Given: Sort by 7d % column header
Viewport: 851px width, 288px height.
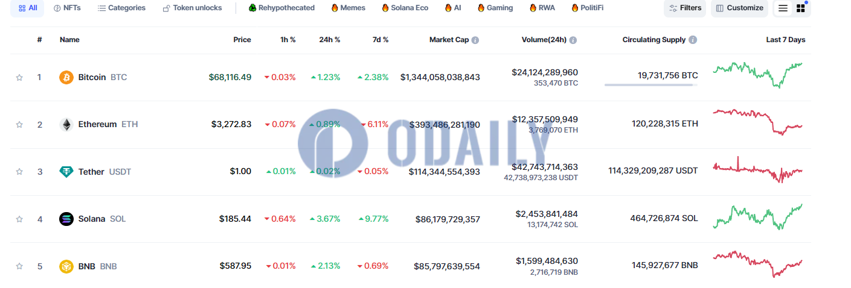Looking at the screenshot, I should 381,40.
